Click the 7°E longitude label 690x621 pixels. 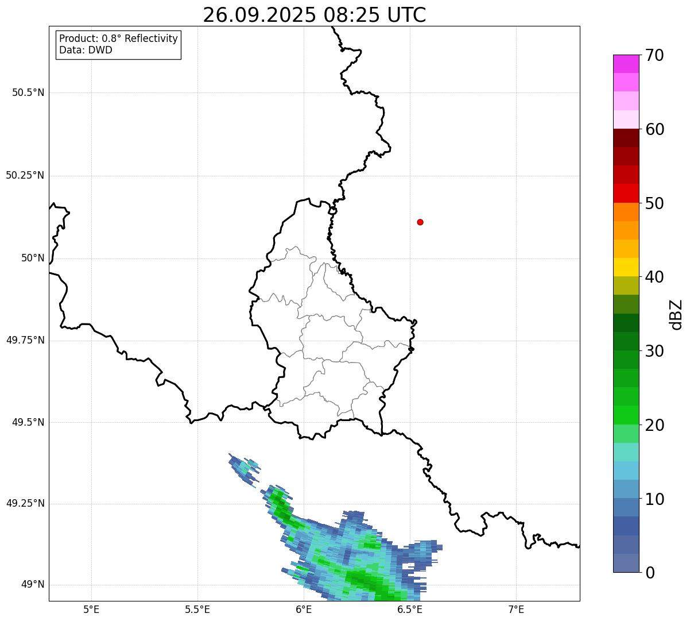516,609
